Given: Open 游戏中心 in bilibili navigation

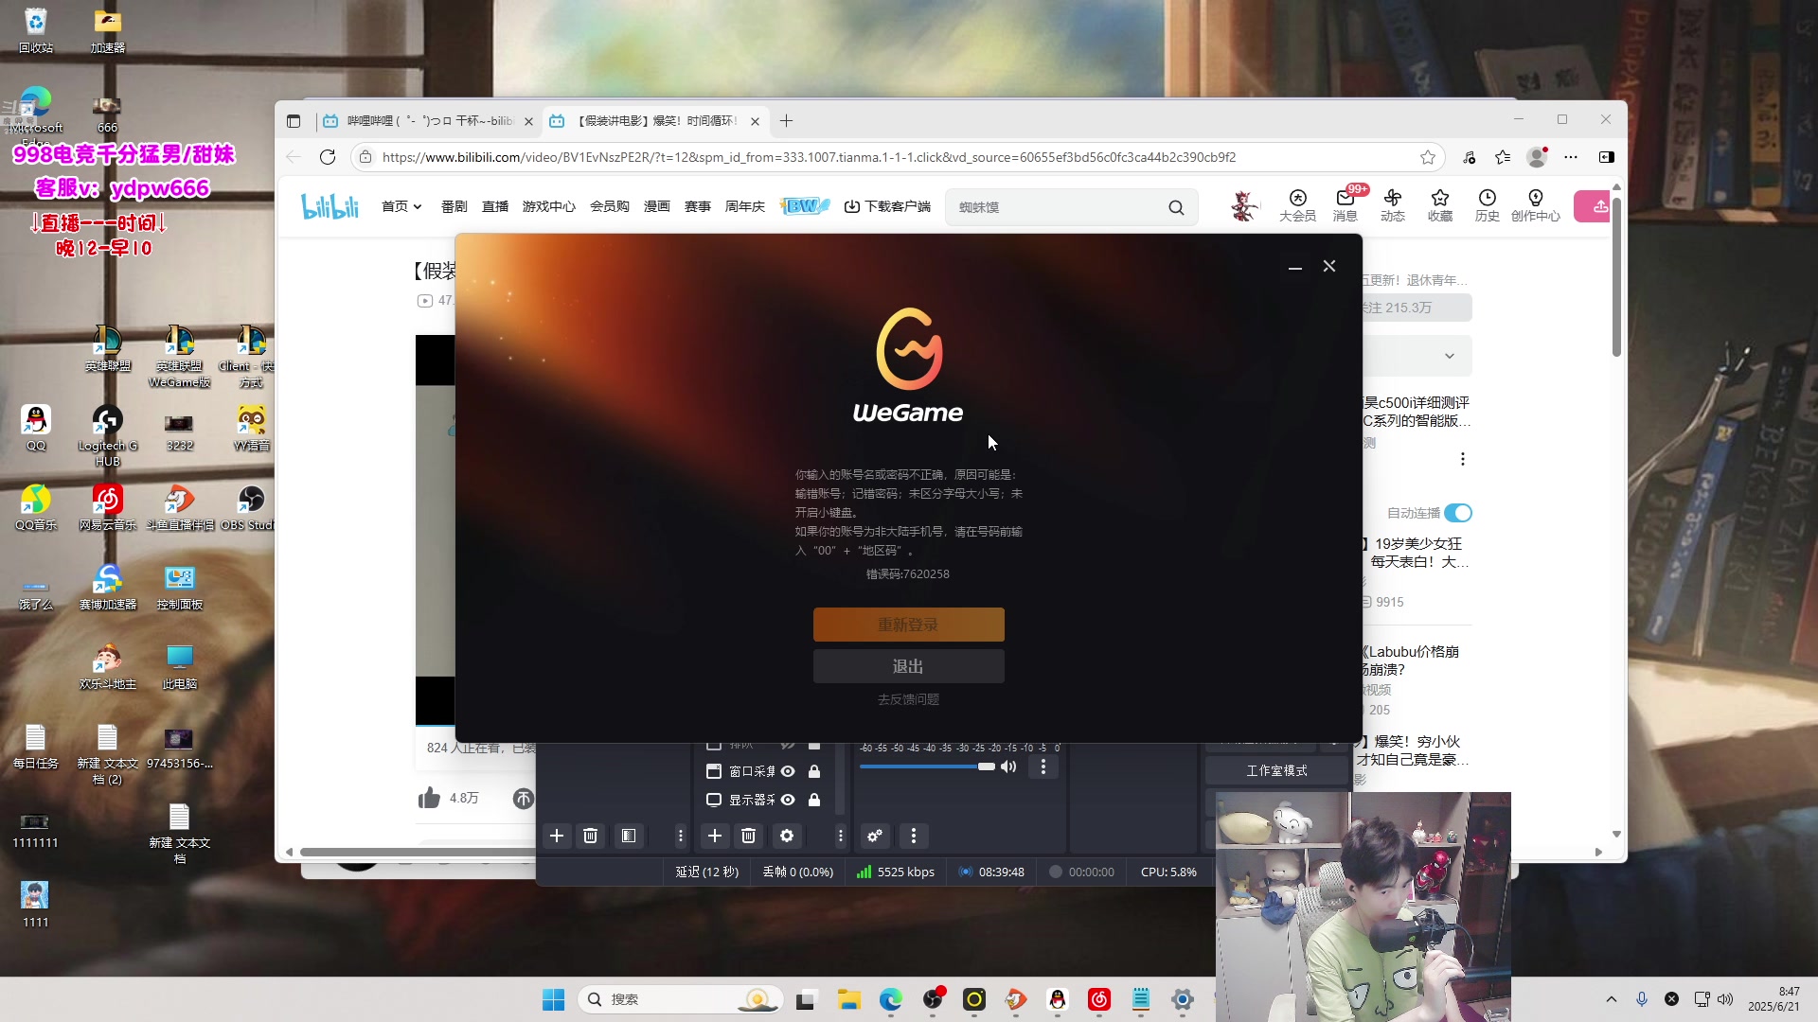Looking at the screenshot, I should click(549, 206).
